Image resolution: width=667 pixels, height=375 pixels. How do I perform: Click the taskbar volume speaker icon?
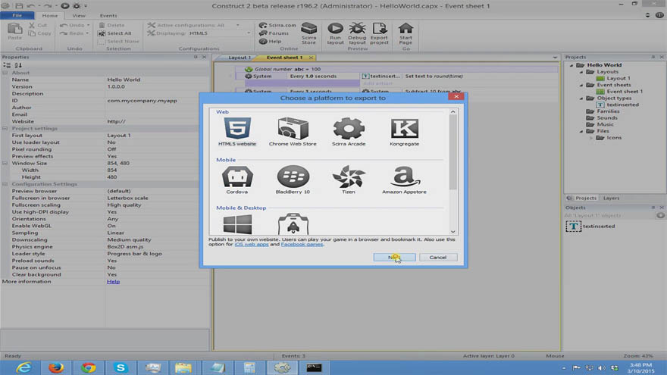point(602,367)
